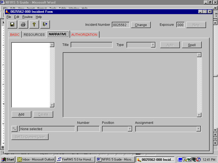The height and width of the screenshot is (163, 218).
Task: Click the Add button below the list
Action: point(21,114)
